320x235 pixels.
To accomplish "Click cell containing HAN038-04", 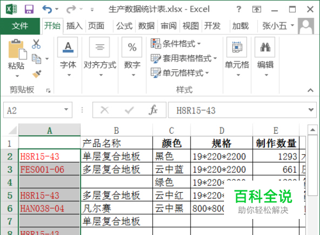I will (49, 208).
